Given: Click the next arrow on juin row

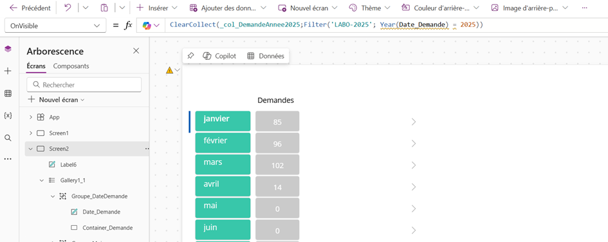Looking at the screenshot, I should (413, 230).
